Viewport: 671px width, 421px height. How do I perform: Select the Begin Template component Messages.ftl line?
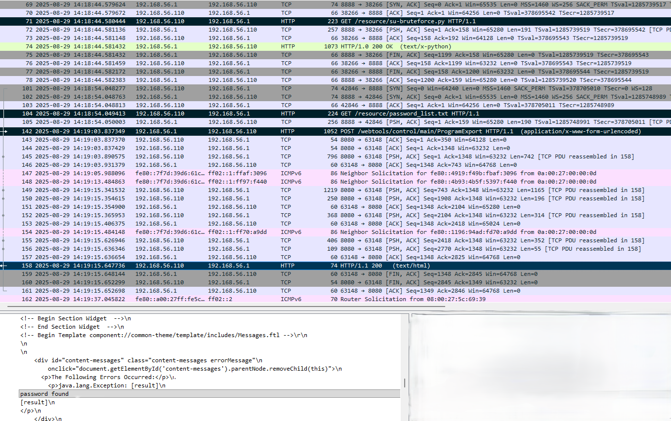[x=163, y=335]
